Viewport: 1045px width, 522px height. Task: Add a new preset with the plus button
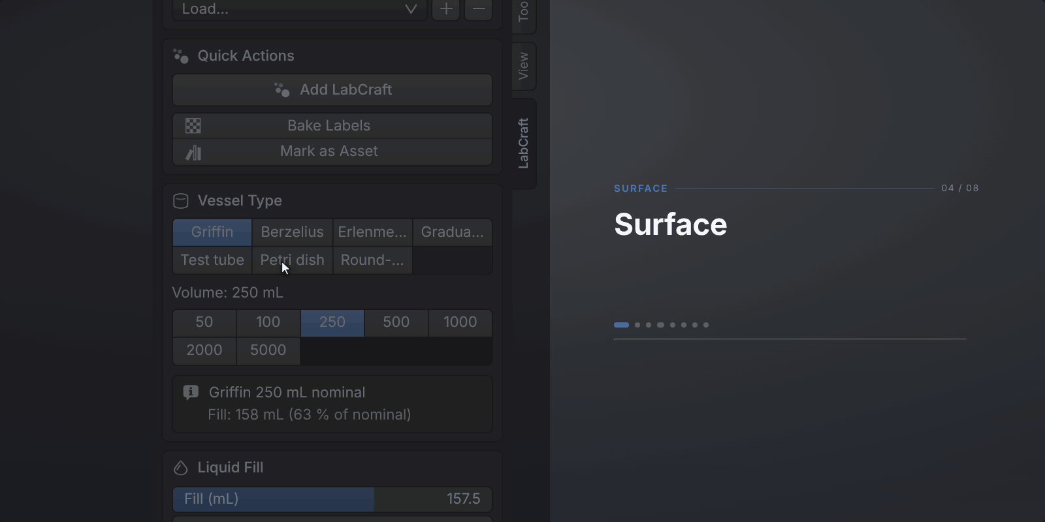point(446,9)
